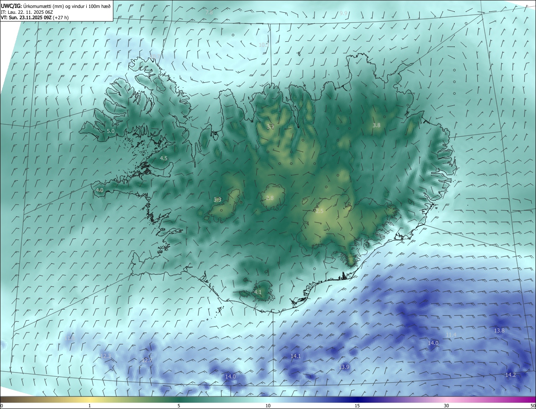536x409 pixels.
Task: Click the 2.8 value label on the map
Action: click(x=270, y=198)
